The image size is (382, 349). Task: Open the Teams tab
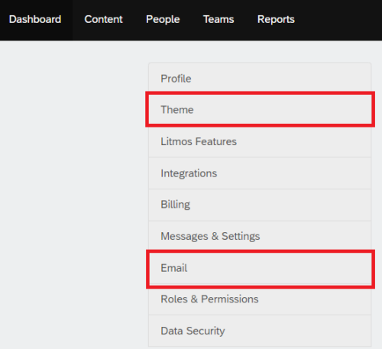219,20
